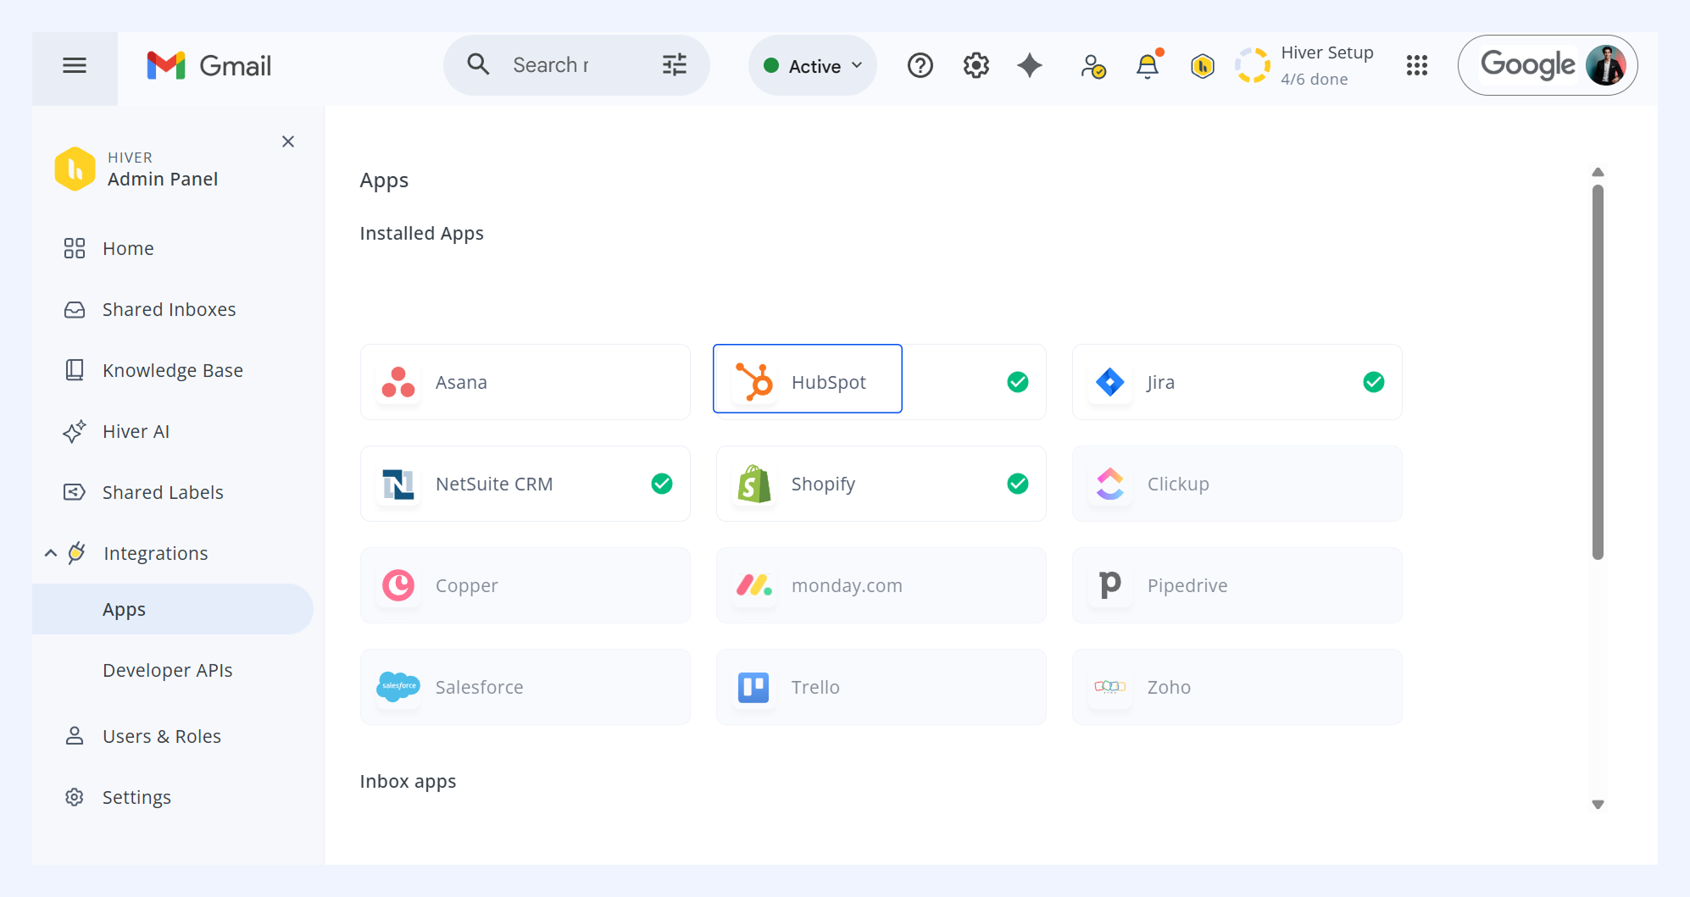Open Gmail settings gear icon

point(976,65)
